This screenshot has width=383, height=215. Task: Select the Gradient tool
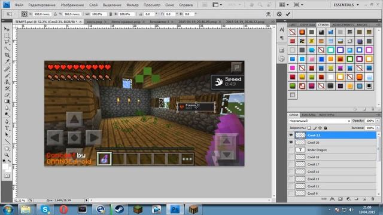7,102
